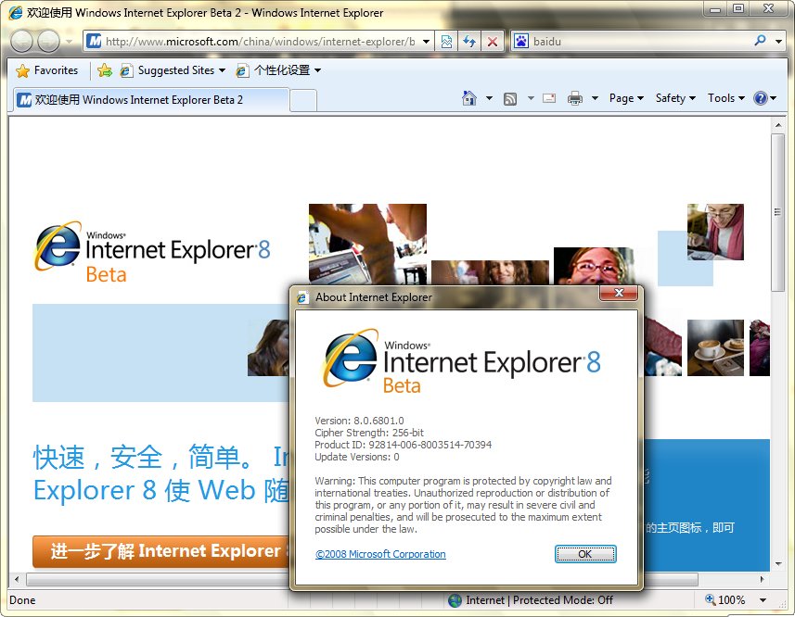Viewport: 795px width, 617px height.
Task: Click the 100% zoom level magnifier button
Action: tap(725, 600)
